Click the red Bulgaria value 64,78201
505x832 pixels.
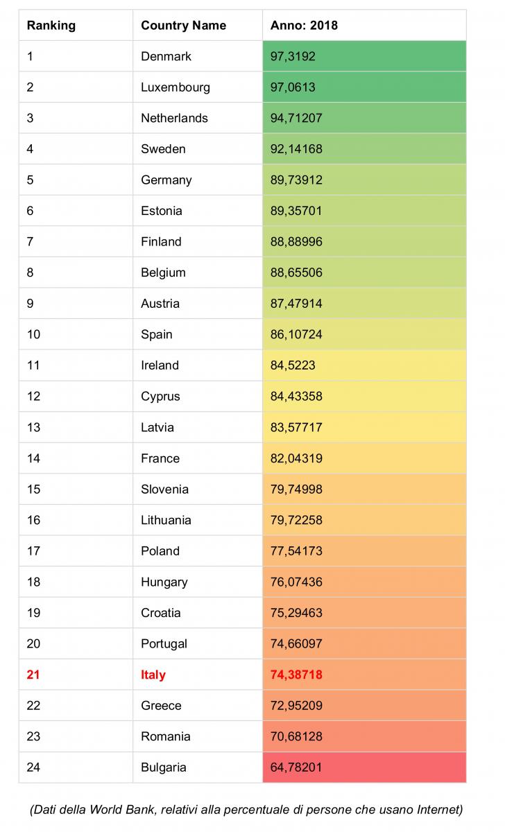[x=364, y=768]
